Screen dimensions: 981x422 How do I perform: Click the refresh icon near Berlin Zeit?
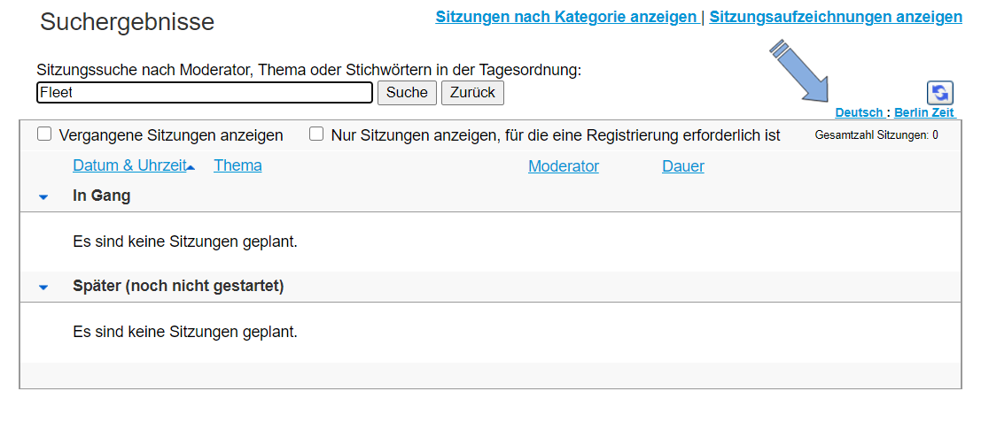coord(939,92)
